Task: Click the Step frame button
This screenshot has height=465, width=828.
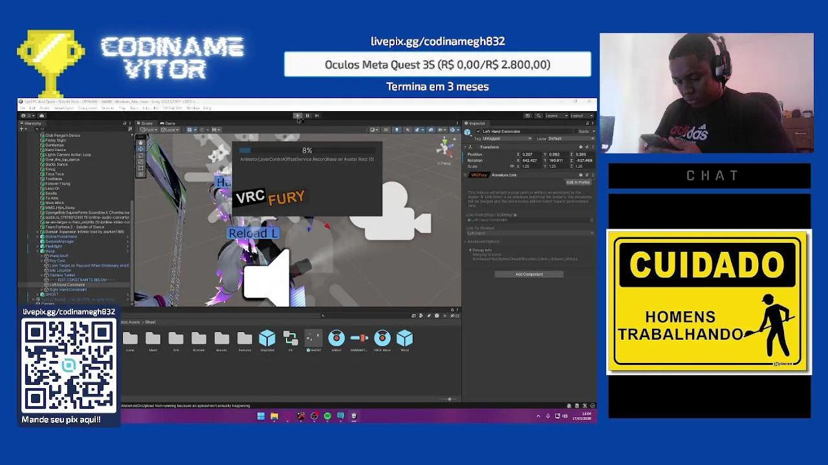Action: (x=317, y=116)
